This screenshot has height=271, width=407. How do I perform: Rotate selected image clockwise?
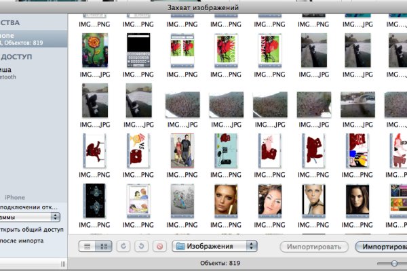(x=143, y=246)
